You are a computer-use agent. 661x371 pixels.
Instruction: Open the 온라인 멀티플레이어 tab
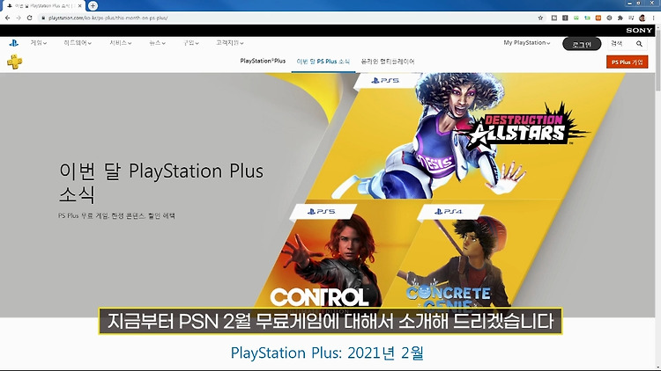pyautogui.click(x=388, y=62)
